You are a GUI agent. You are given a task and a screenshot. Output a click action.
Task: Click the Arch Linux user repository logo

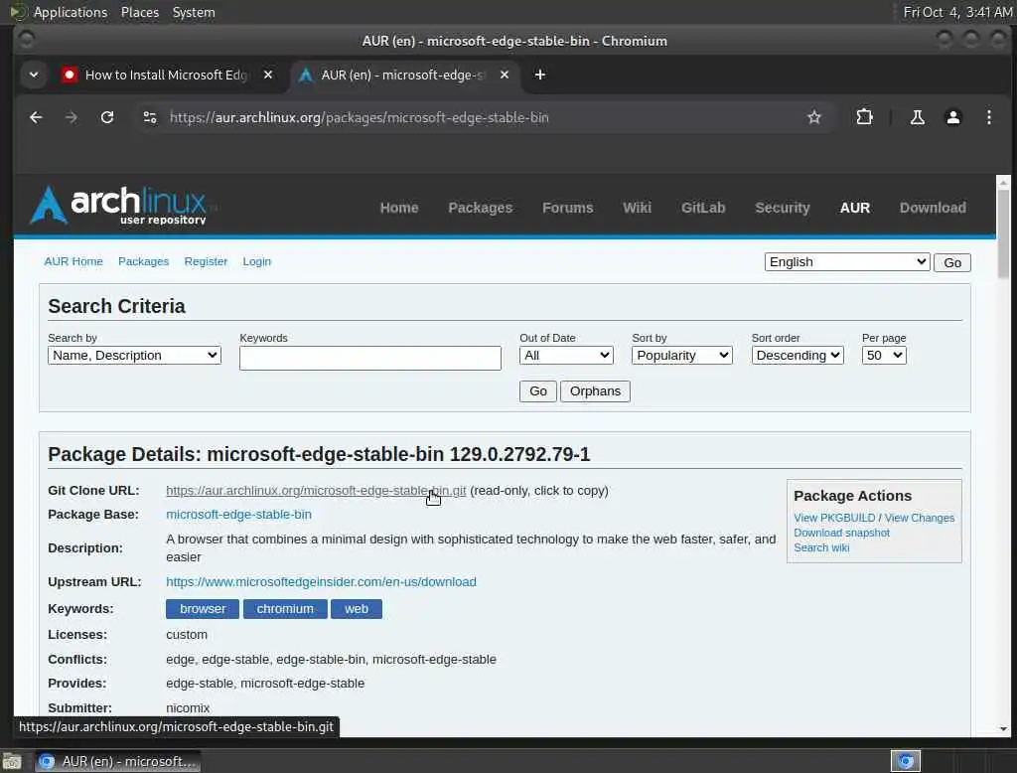tap(119, 206)
